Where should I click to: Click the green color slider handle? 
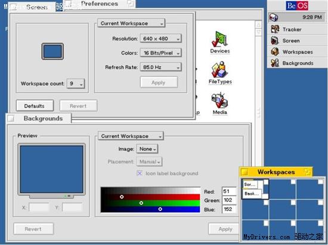tap(141, 203)
